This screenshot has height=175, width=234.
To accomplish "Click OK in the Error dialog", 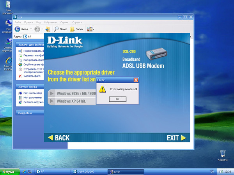I will click(x=118, y=99).
